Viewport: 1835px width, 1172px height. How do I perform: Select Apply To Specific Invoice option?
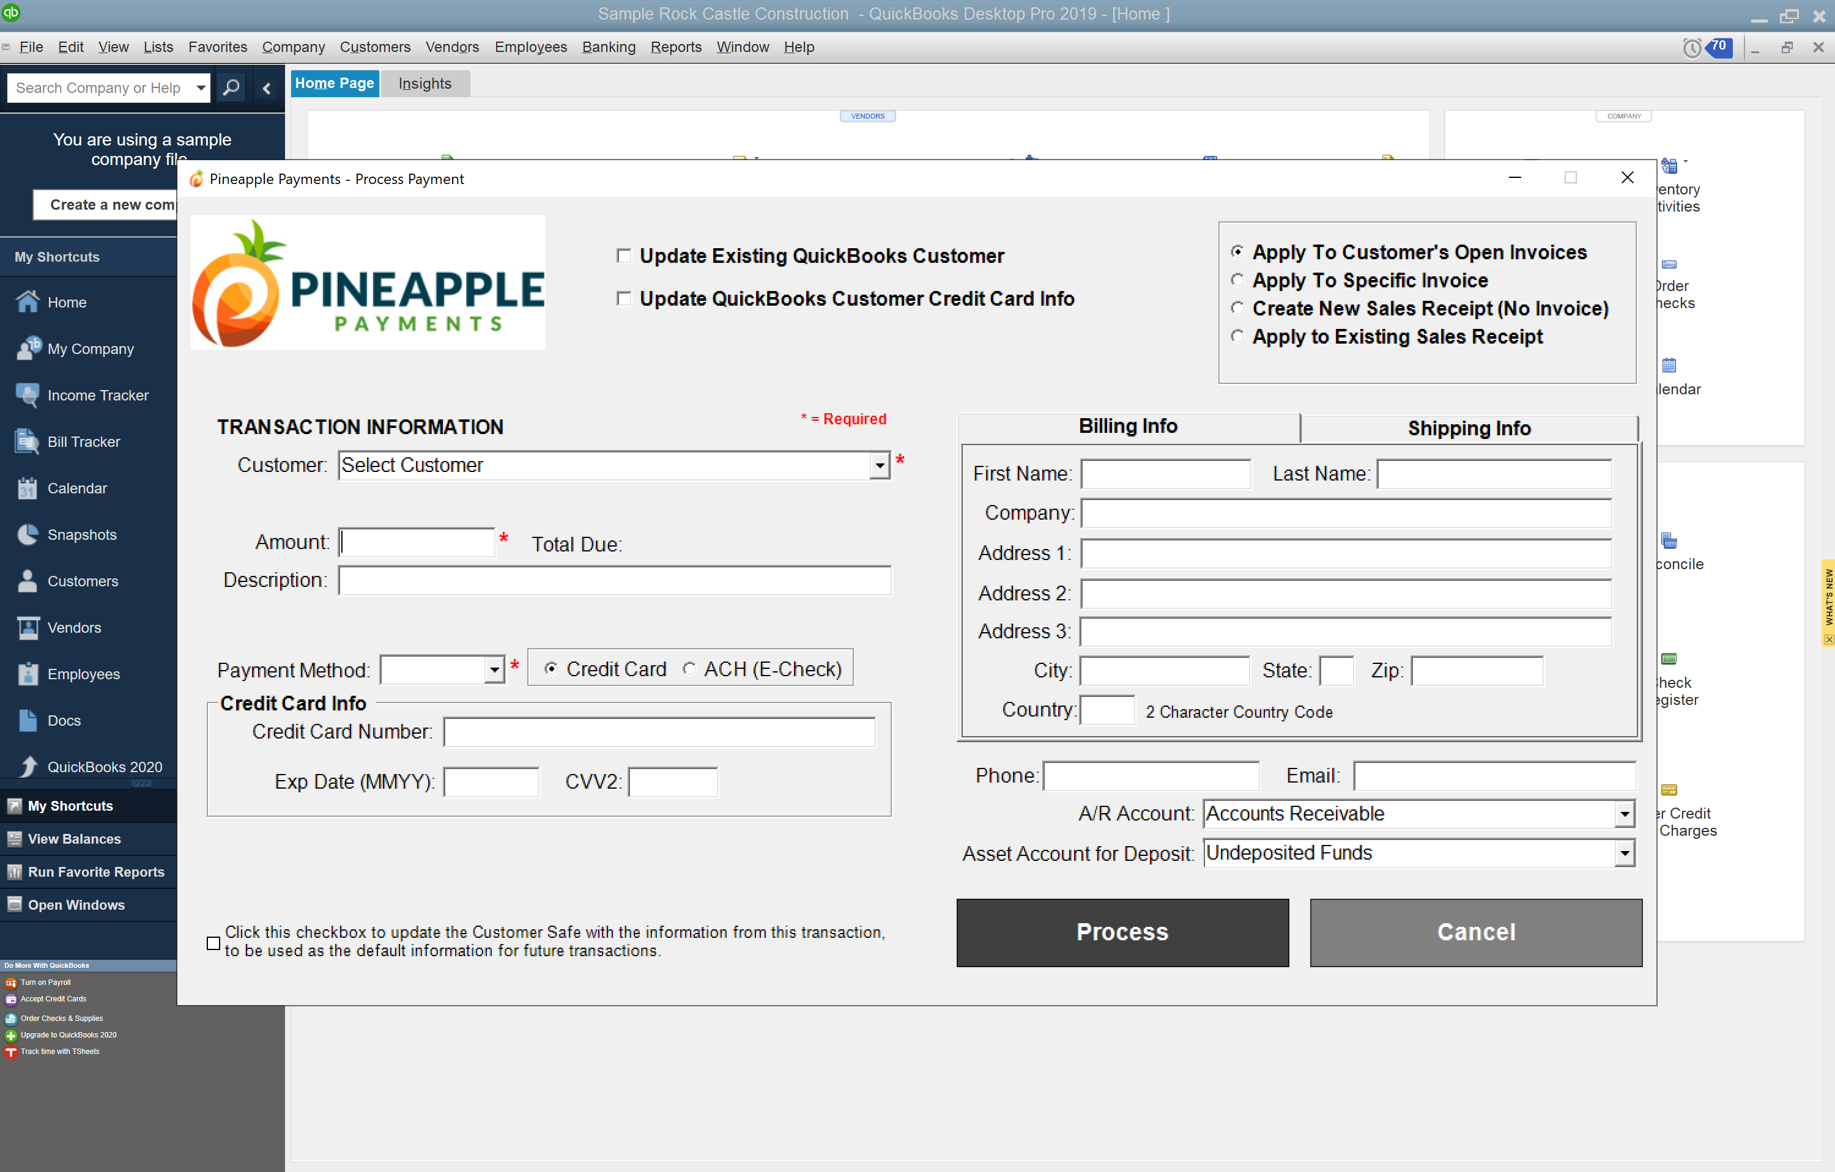click(1237, 279)
